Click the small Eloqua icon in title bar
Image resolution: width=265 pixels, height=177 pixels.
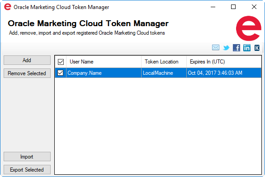tap(8, 7)
